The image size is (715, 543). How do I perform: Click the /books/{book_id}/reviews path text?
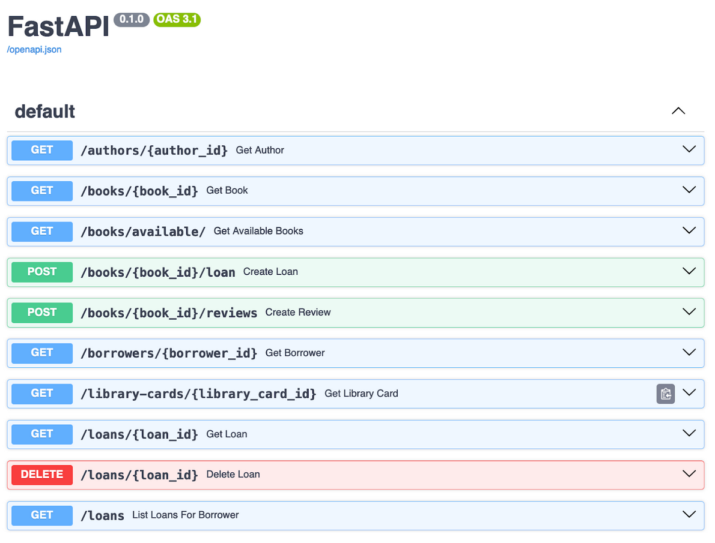click(x=169, y=313)
